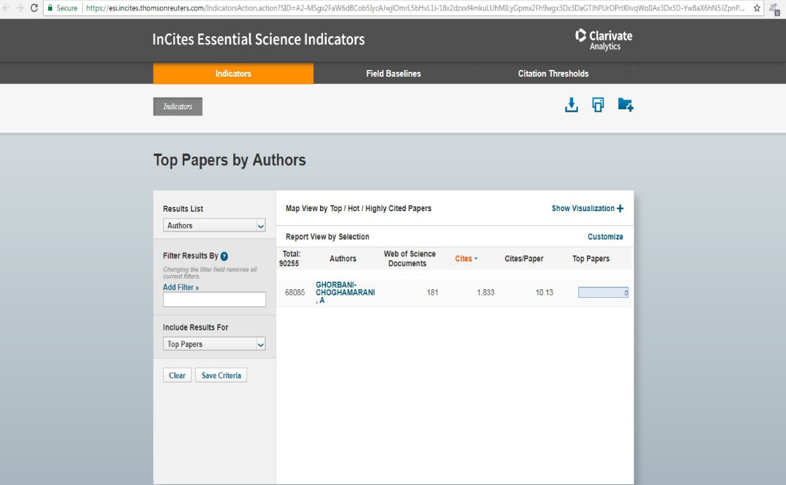Open the Customize link
The height and width of the screenshot is (485, 786).
(x=605, y=236)
